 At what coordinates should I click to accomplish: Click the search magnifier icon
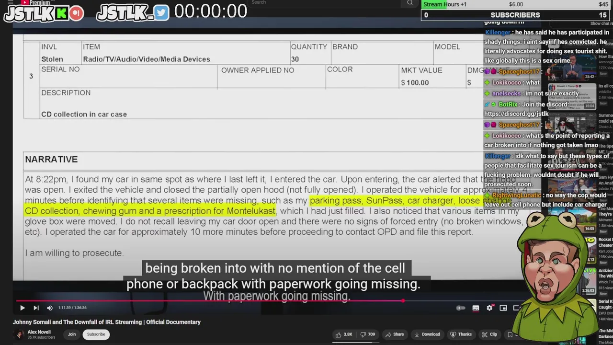pyautogui.click(x=410, y=3)
